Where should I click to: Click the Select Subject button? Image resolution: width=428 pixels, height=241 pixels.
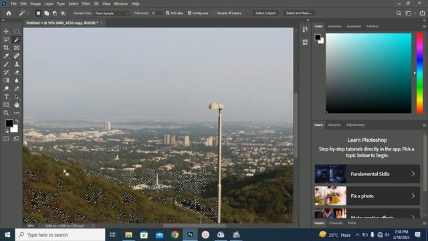(265, 13)
